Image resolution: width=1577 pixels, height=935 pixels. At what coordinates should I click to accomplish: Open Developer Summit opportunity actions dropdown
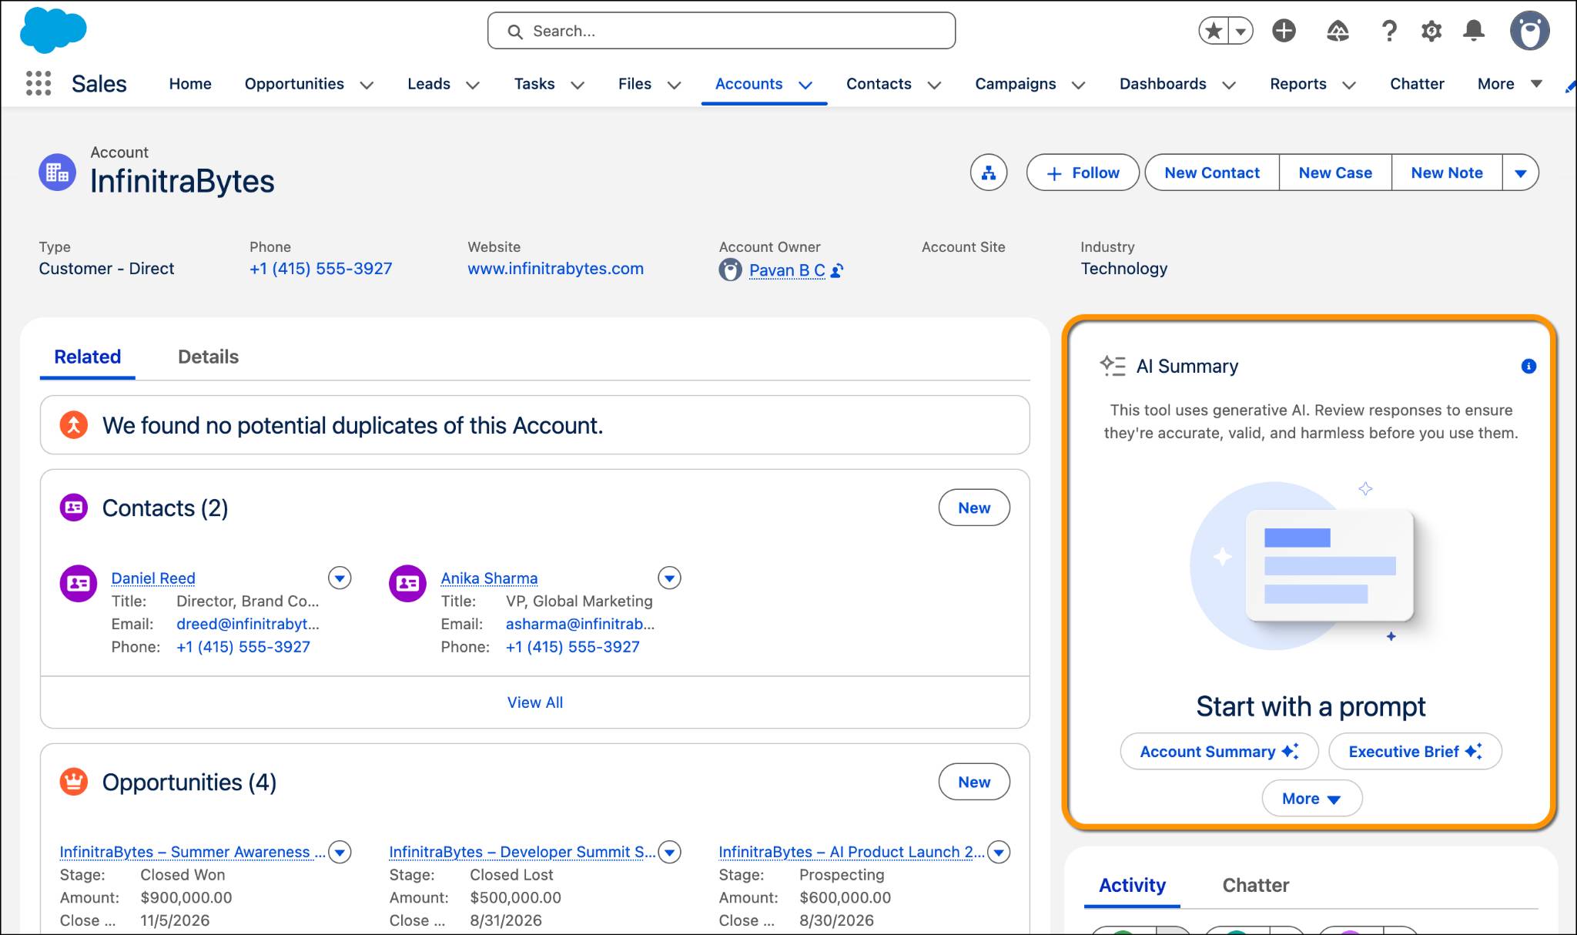669,852
